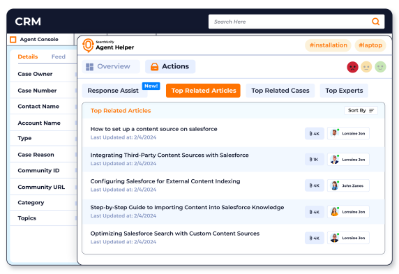Click John Zanes author chip
Screen dimensions: 399x274
[x=348, y=185]
